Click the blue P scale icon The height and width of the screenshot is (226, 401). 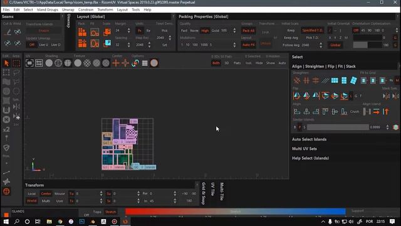pos(108,43)
